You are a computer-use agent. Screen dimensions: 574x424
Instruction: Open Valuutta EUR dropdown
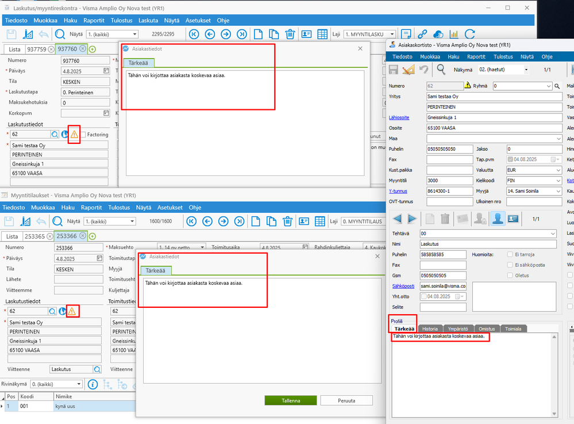558,170
